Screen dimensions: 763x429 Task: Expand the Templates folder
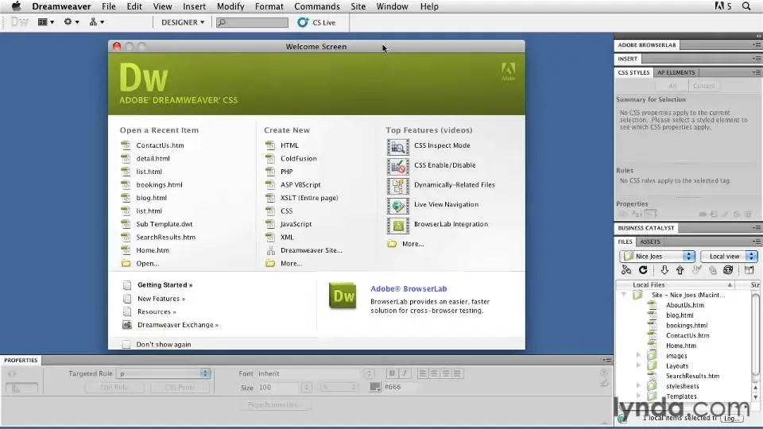[x=638, y=396]
